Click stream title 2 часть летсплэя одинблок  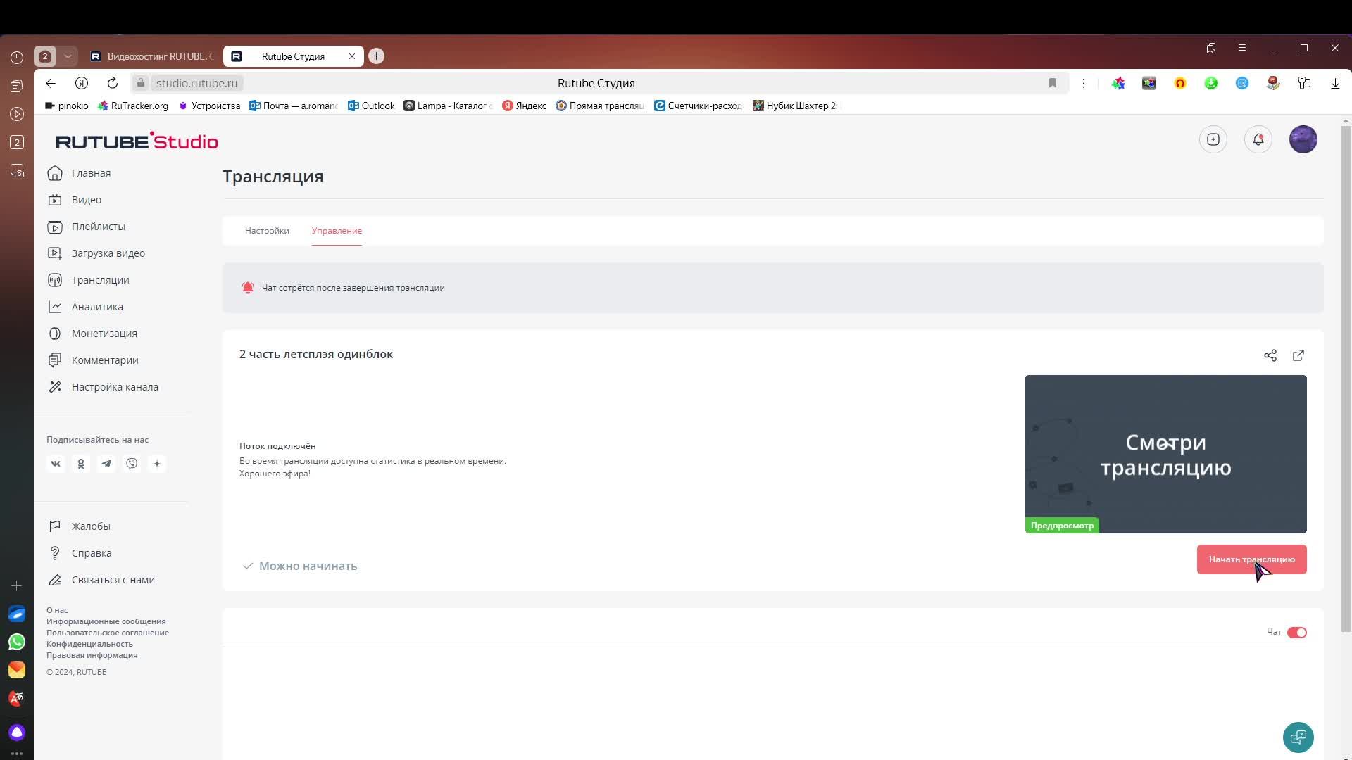(316, 354)
